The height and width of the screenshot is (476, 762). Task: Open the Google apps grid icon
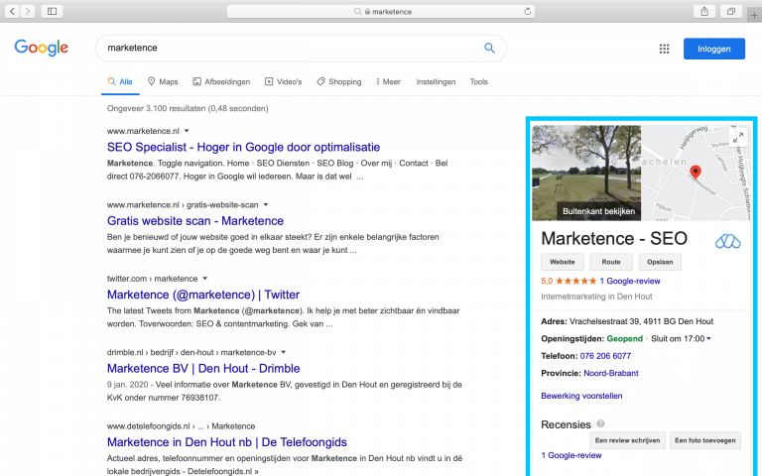(664, 49)
